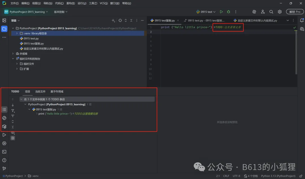Viewport: 305px width, 179px height.
Task: Add new file with plus icon in Project panel
Action: click(x=113, y=20)
